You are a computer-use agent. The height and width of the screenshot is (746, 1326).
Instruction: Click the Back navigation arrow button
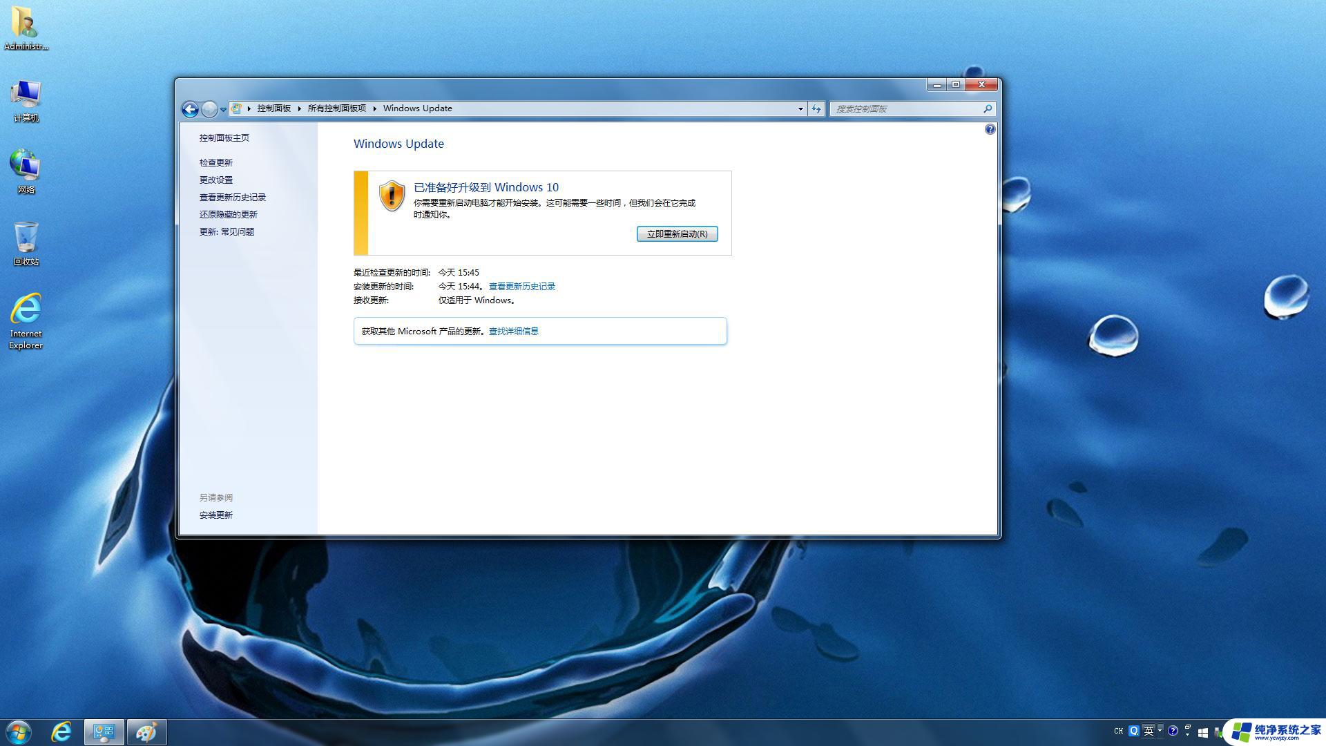tap(190, 109)
